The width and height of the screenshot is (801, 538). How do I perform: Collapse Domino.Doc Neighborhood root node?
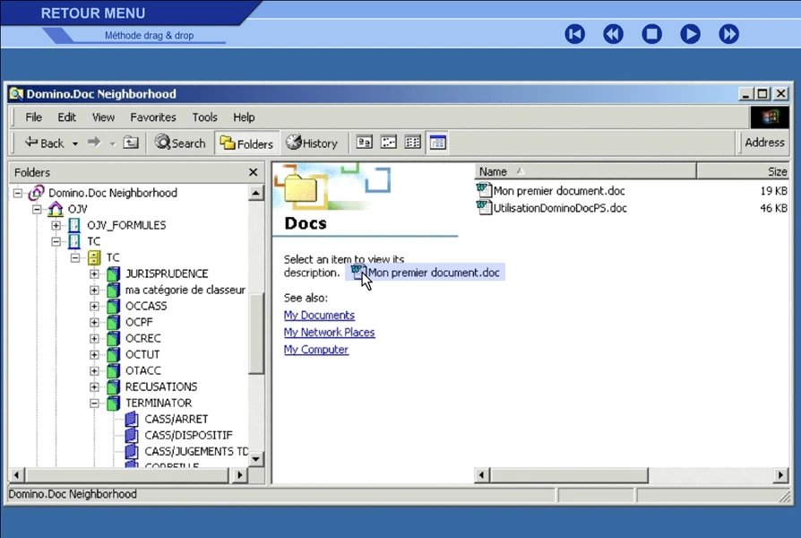coord(18,194)
